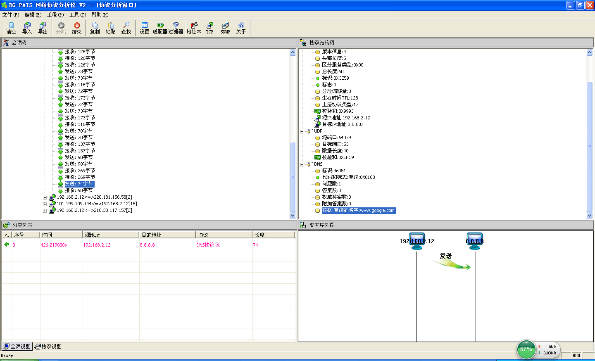Collapse the DNS node in protocol tree
The height and width of the screenshot is (361, 595).
(x=302, y=164)
